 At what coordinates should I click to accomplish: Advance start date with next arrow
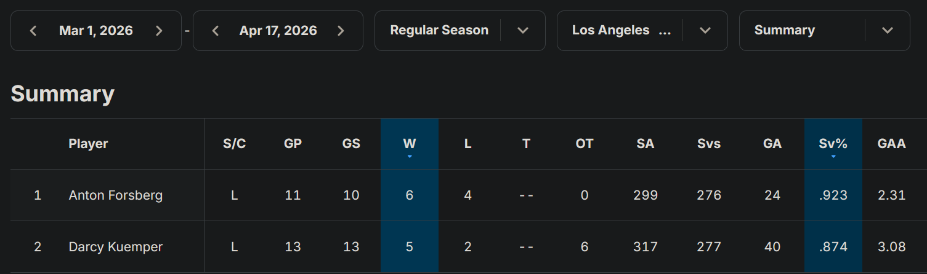click(x=159, y=31)
